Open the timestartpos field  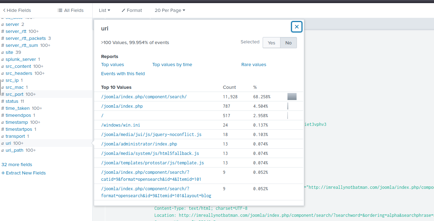pyautogui.click(x=19, y=129)
